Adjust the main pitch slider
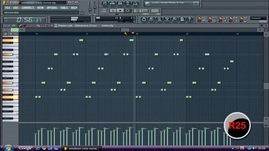Image resolution: width=269 pixels, height=151 pixels. pyautogui.click(x=95, y=8)
